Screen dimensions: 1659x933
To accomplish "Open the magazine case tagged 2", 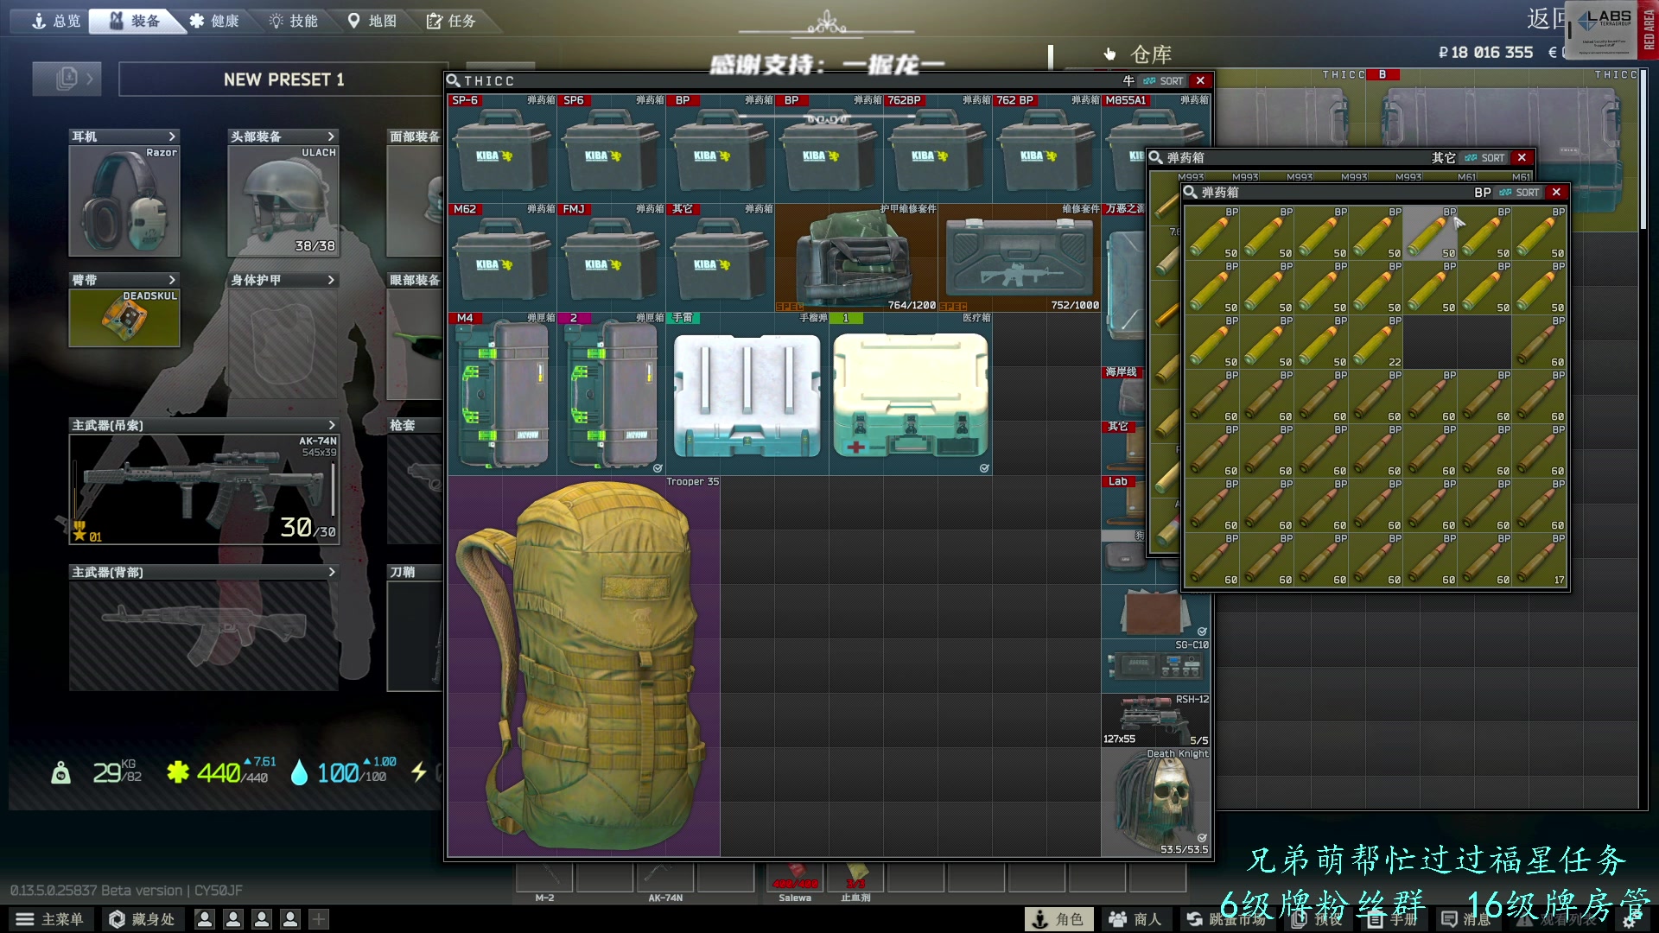I will click(611, 393).
